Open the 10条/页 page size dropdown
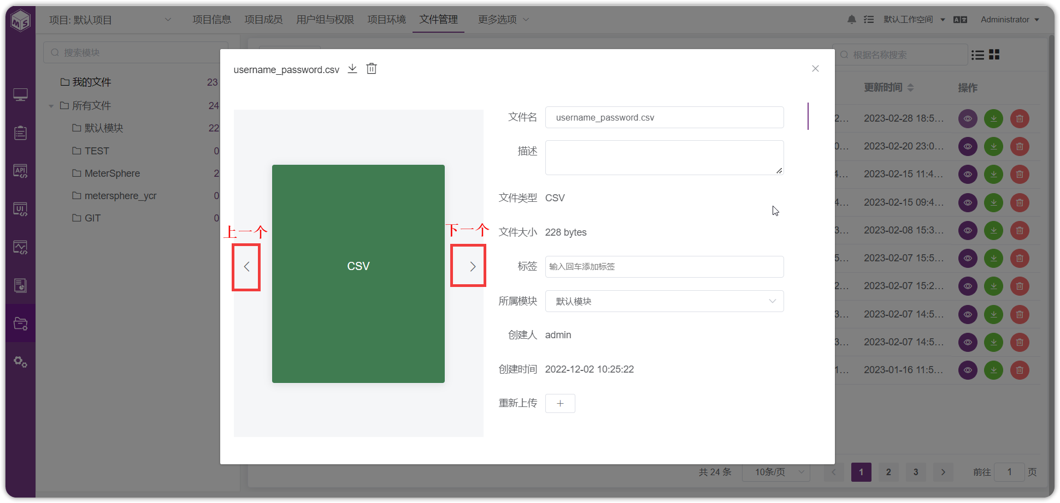1060x503 pixels. (x=776, y=472)
